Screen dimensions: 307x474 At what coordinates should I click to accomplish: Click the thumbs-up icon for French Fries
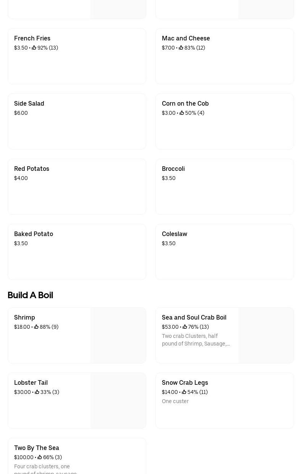point(34,48)
